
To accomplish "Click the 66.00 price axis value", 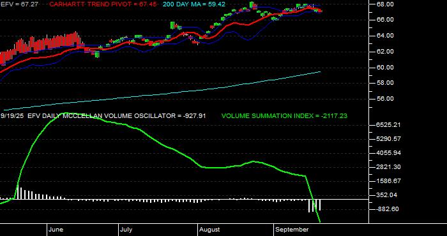I will coord(386,20).
